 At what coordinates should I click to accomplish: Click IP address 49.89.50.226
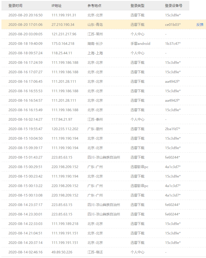[62, 252]
